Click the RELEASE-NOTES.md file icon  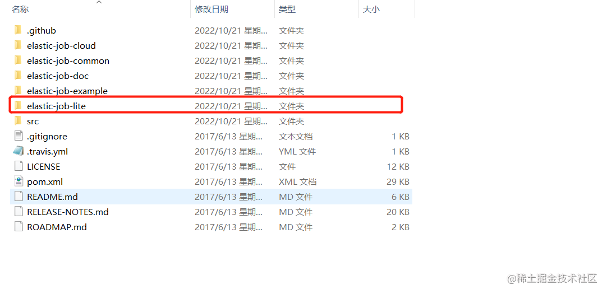pyautogui.click(x=18, y=212)
